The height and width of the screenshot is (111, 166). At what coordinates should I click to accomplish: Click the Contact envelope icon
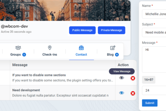tap(81, 48)
